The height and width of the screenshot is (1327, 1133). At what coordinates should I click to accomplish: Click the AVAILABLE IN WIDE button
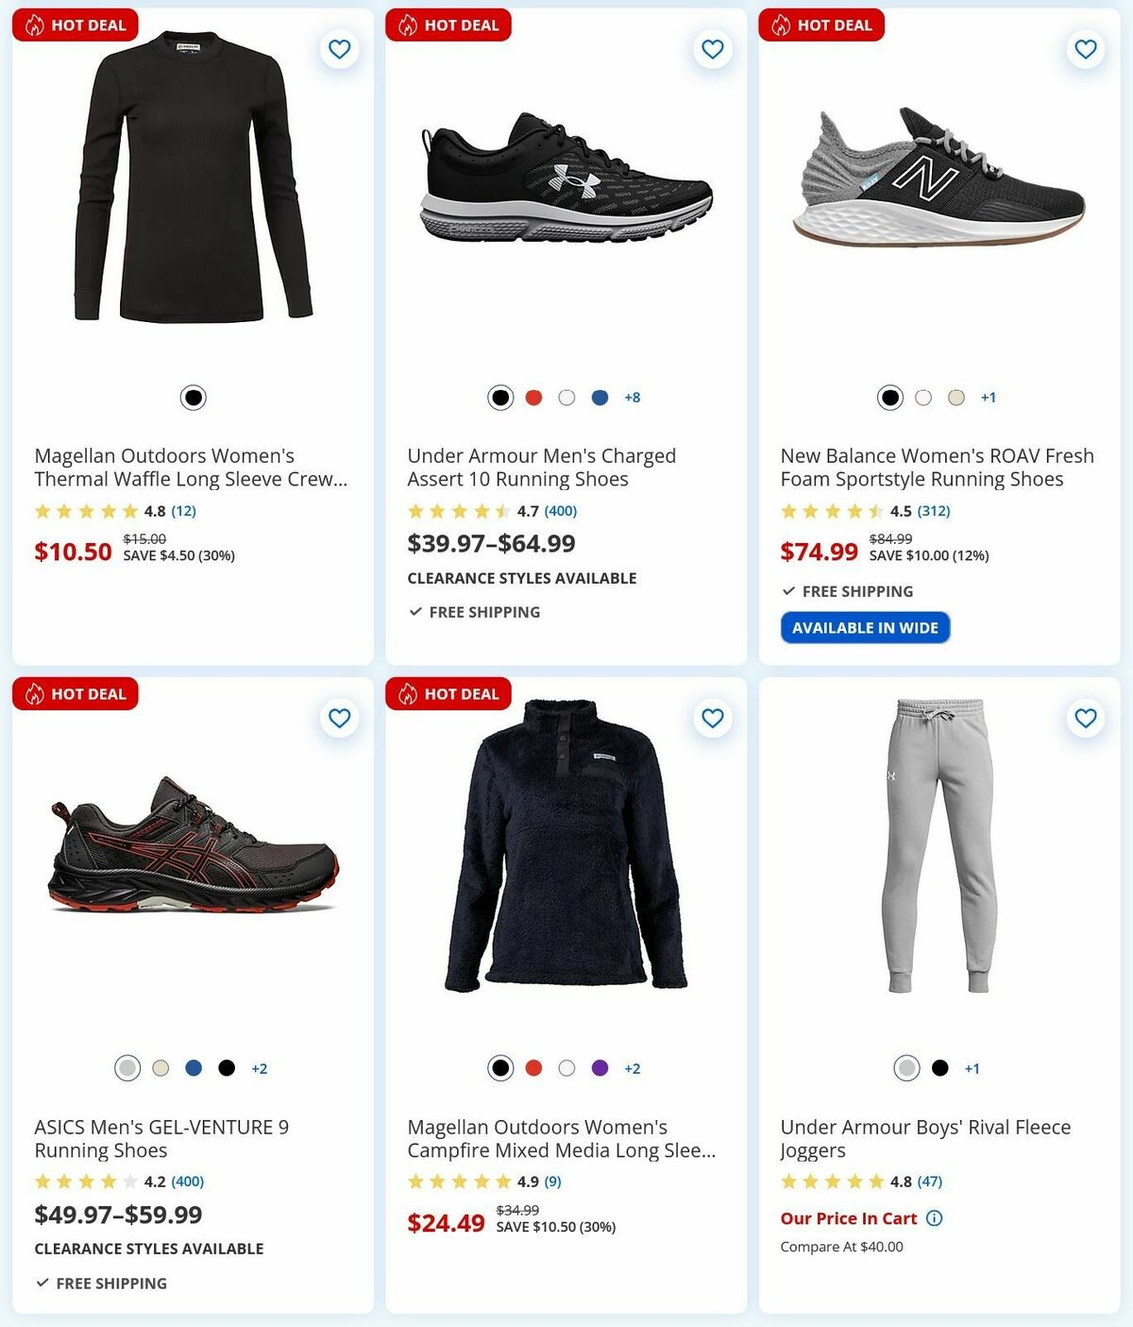click(865, 626)
